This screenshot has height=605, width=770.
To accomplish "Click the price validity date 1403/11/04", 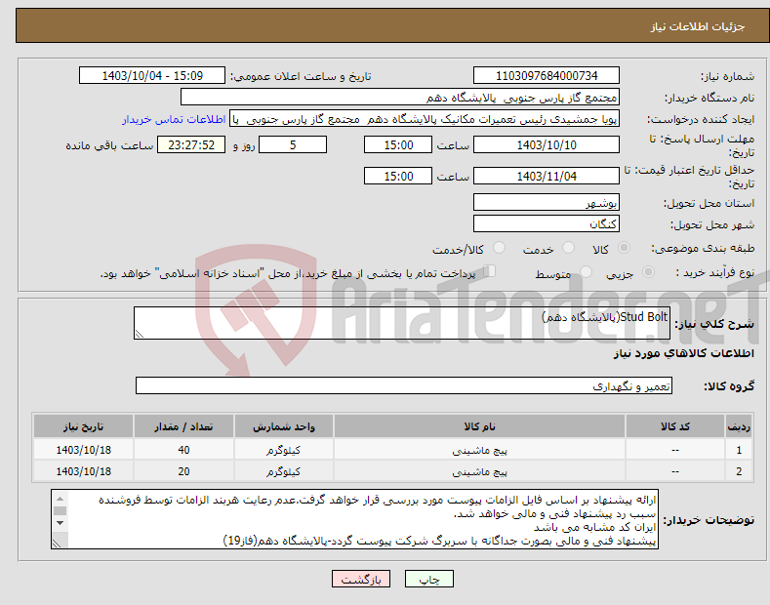I will (x=547, y=176).
